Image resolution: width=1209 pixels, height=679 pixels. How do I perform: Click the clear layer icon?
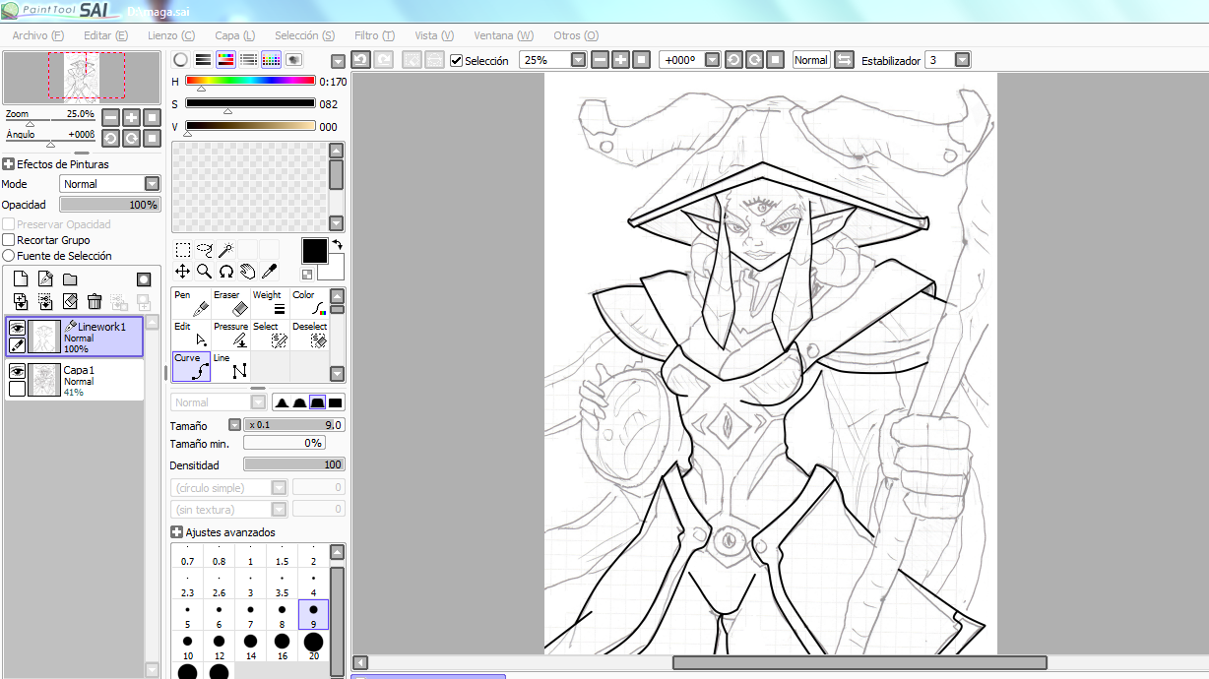(70, 301)
